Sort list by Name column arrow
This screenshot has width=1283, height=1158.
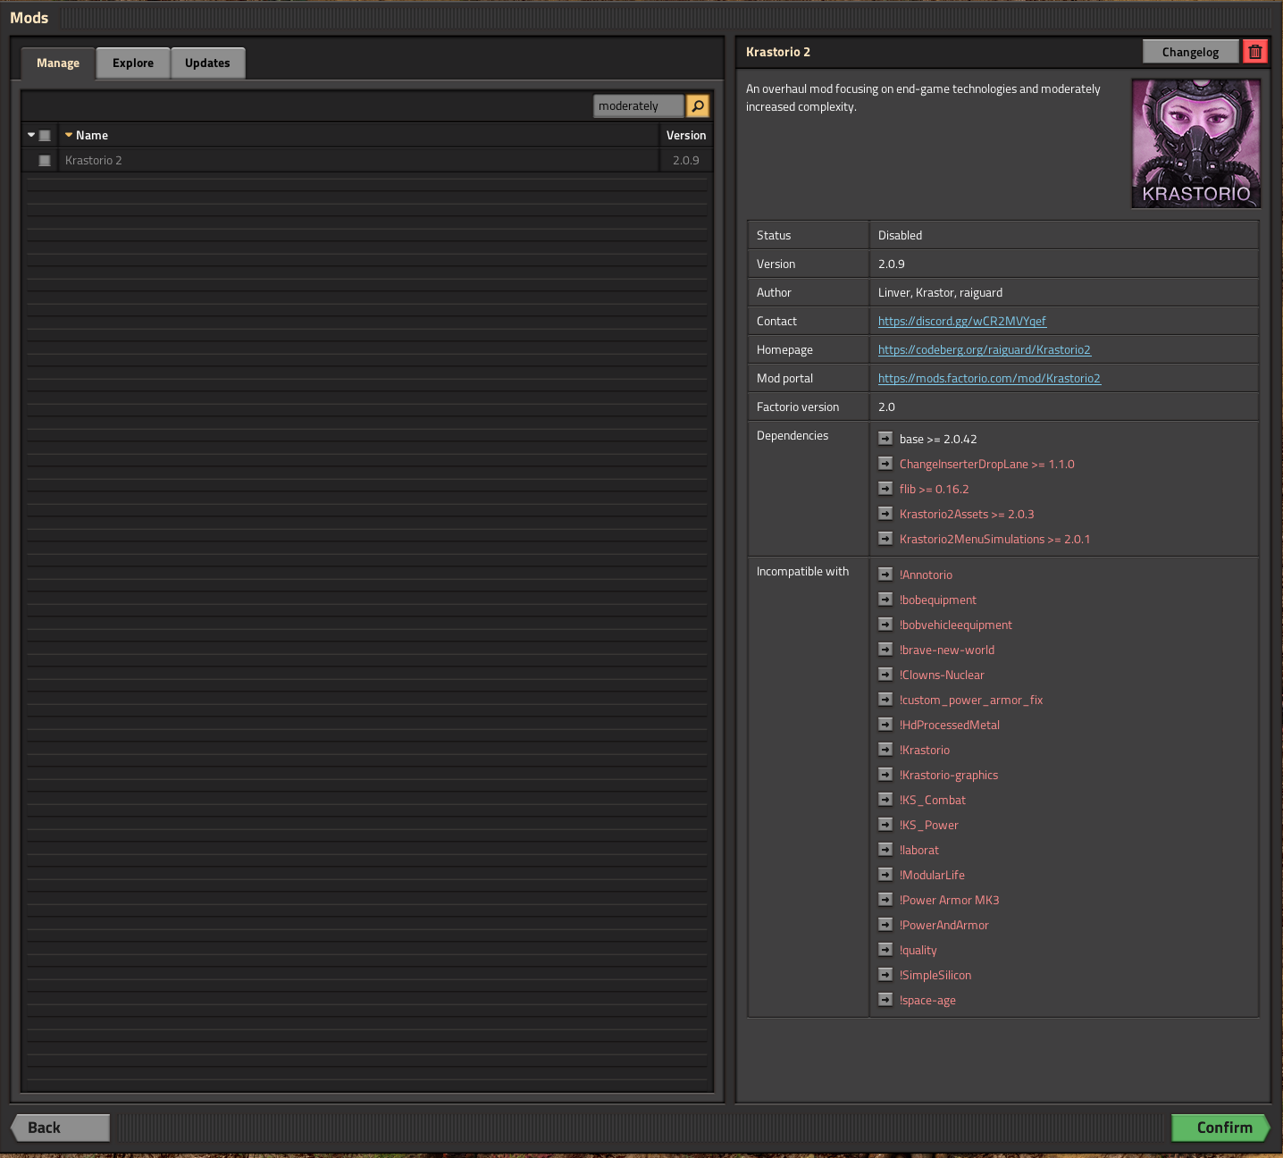69,136
